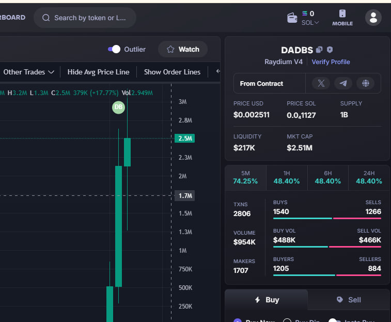The height and width of the screenshot is (322, 391).
Task: Switch to the 1H timeframe tab
Action: tap(287, 178)
